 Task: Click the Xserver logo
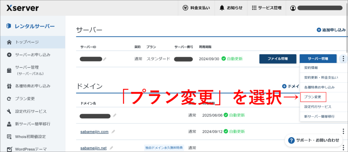coord(22,8)
